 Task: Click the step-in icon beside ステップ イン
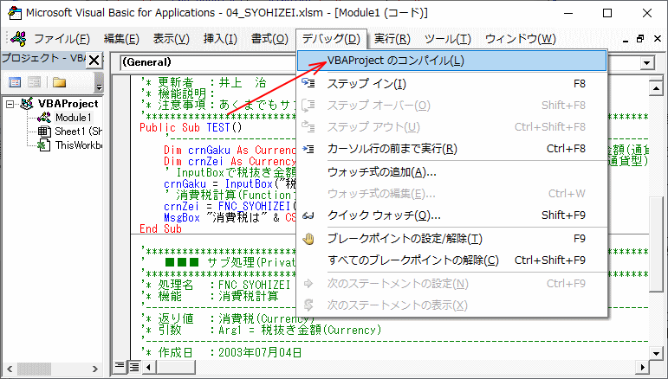click(x=308, y=83)
